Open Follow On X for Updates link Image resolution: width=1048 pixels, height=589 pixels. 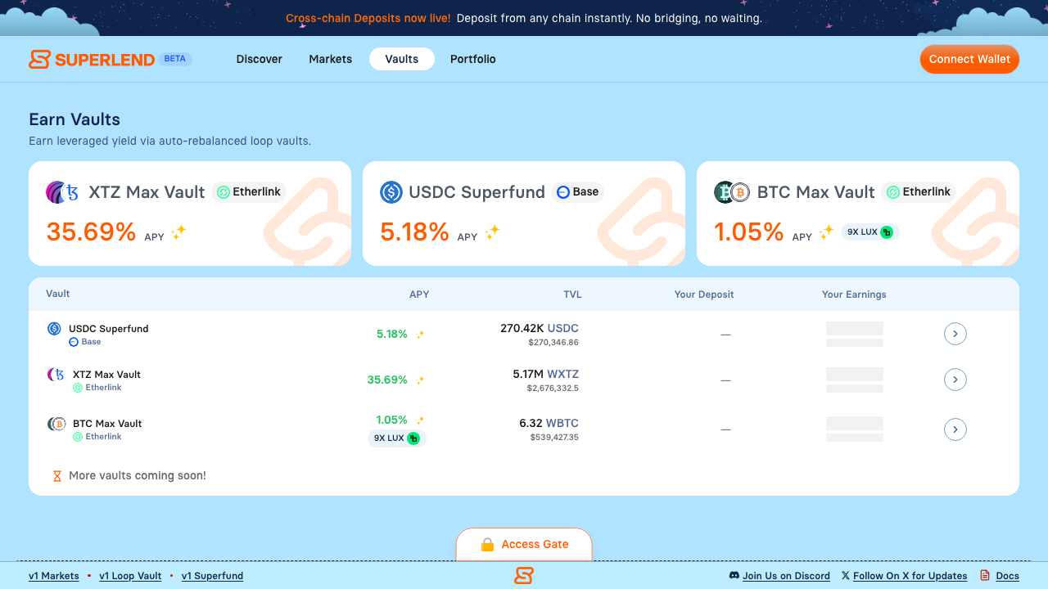tap(910, 576)
